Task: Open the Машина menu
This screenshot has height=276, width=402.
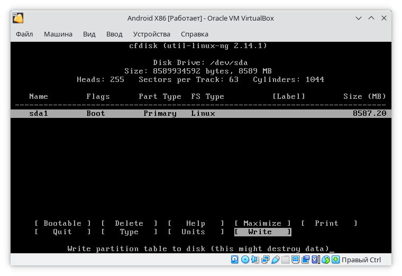Action: pyautogui.click(x=58, y=34)
